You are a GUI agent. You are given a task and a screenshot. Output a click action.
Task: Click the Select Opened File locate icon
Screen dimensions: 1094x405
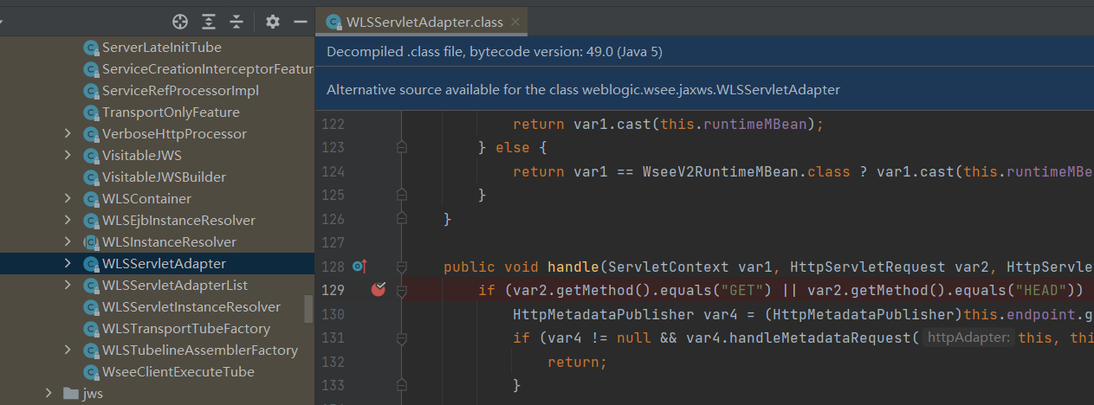(180, 22)
